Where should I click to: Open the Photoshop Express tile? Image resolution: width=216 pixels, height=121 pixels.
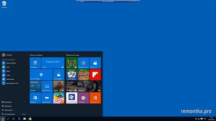[72, 98]
